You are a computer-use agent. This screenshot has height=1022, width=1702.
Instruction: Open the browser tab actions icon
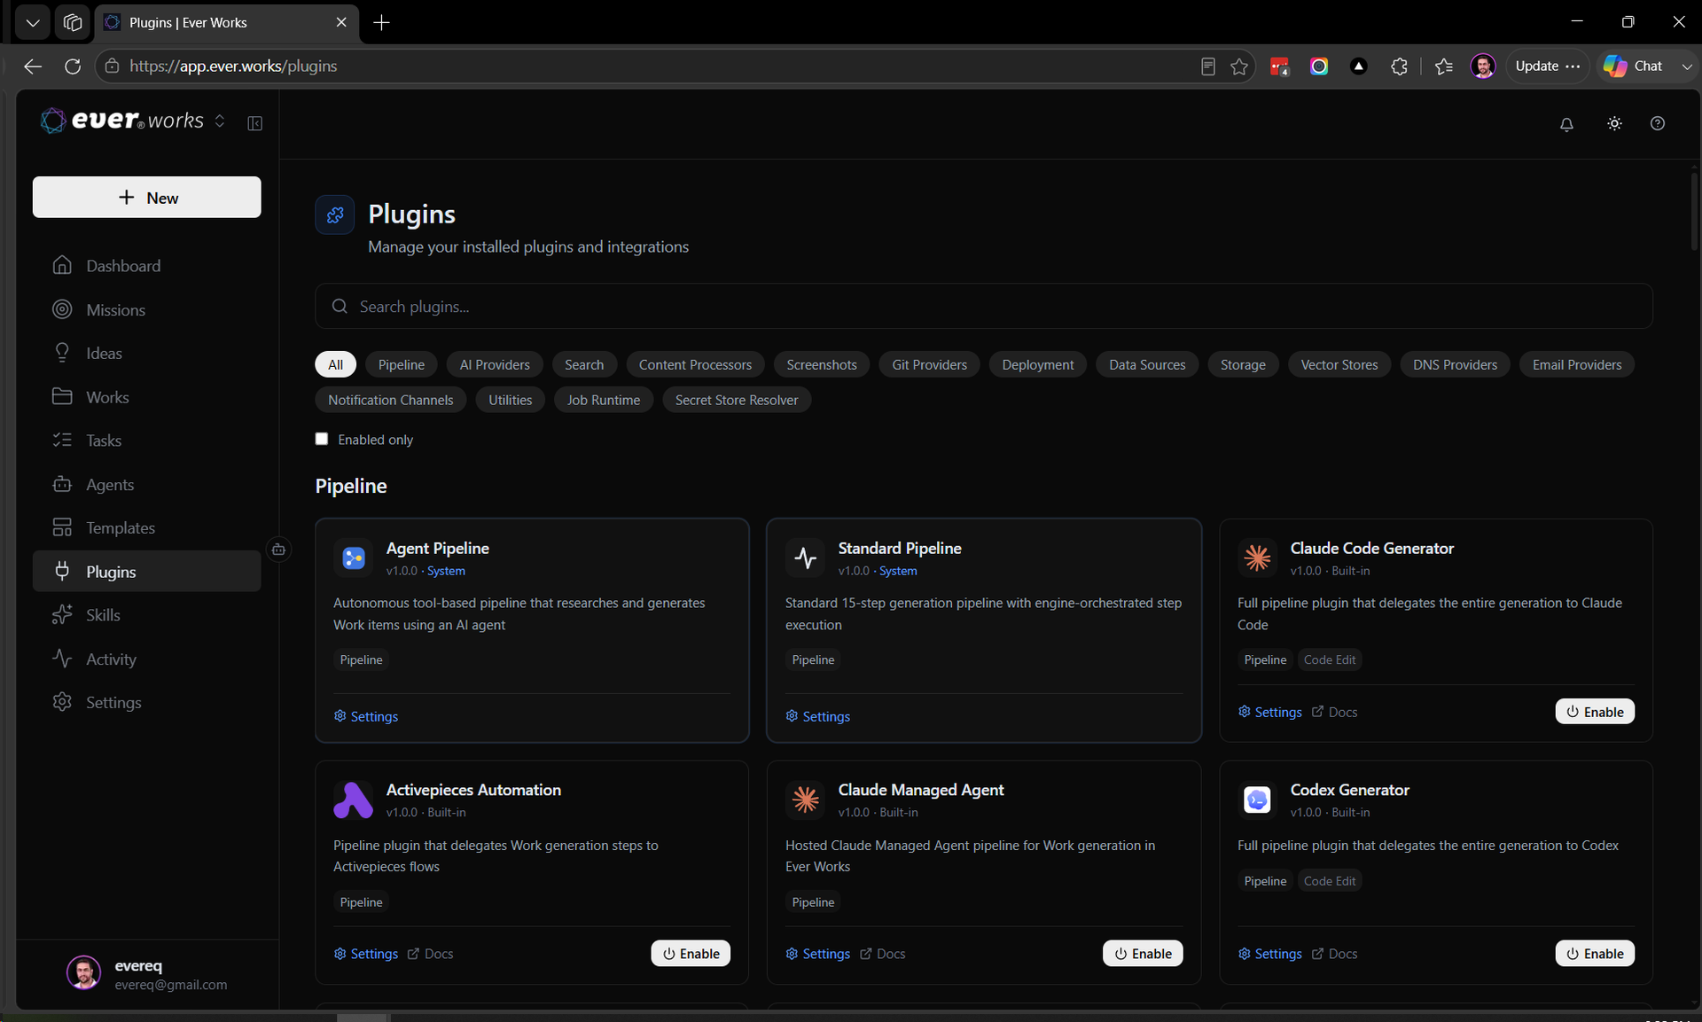tap(73, 23)
